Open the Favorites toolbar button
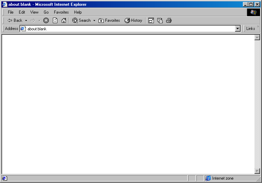 pyautogui.click(x=109, y=20)
